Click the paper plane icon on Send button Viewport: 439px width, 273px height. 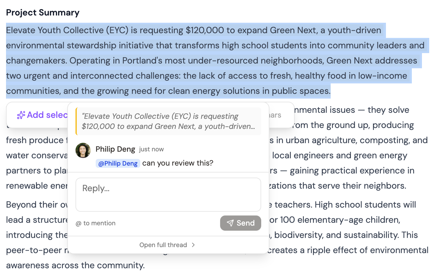tap(230, 223)
